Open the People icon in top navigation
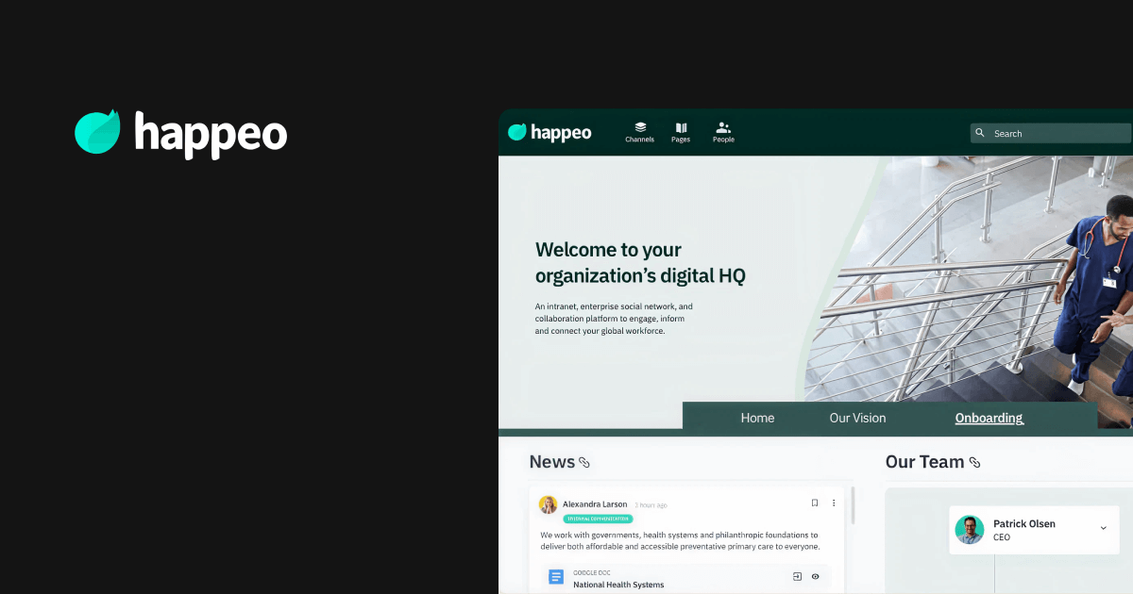This screenshot has width=1133, height=594. [x=723, y=128]
